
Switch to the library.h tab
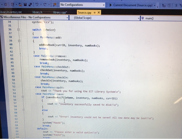pyautogui.click(x=37, y=12)
